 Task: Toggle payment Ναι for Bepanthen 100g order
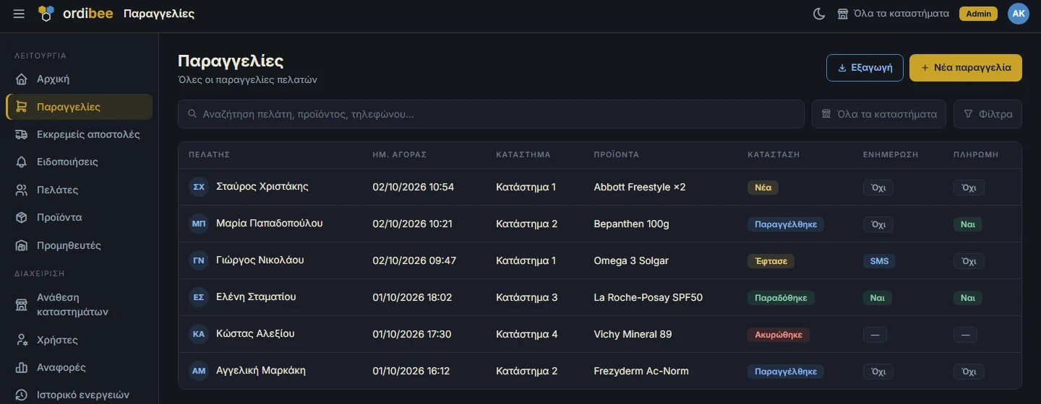pos(968,224)
